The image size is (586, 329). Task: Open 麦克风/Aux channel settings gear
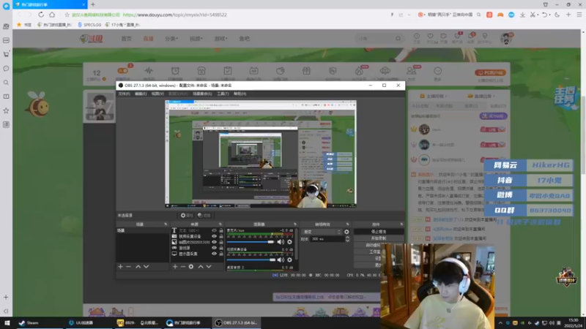289,242
